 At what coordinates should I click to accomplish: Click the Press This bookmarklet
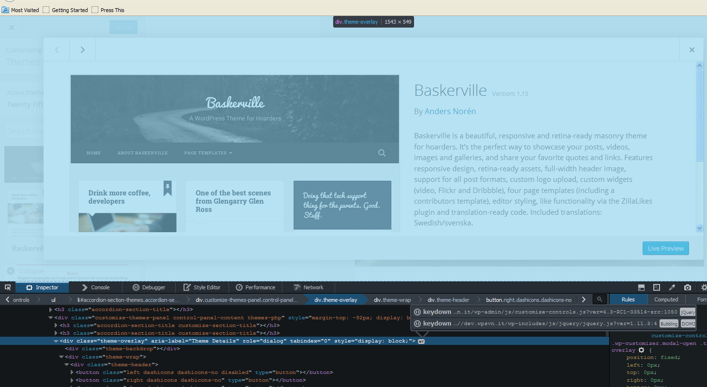[108, 10]
